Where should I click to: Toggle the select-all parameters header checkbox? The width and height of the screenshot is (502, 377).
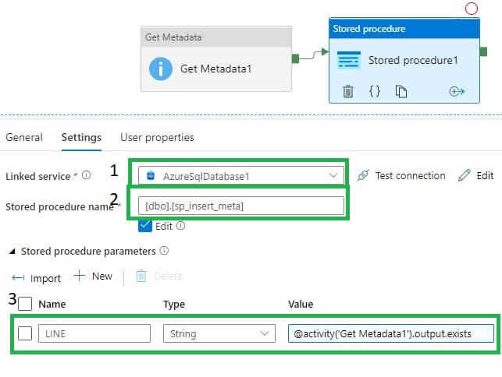click(25, 304)
